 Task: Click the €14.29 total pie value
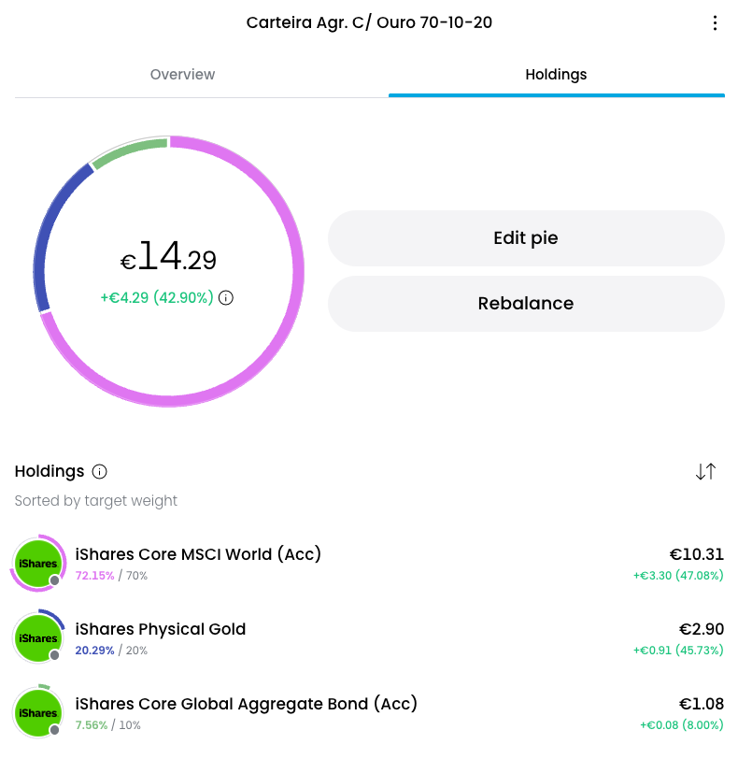point(168,256)
